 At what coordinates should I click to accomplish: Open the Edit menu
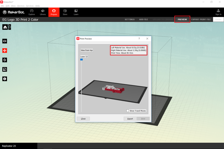pyautogui.click(x=8, y=6)
